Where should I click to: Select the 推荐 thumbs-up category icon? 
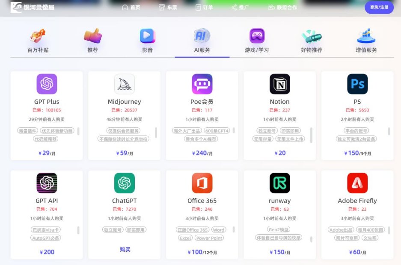[92, 36]
